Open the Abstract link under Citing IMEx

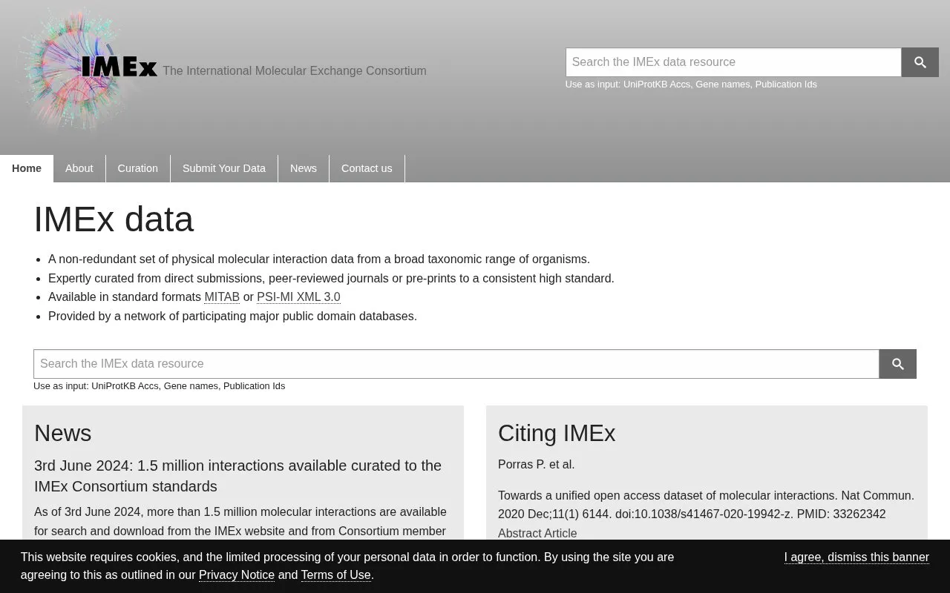(520, 533)
